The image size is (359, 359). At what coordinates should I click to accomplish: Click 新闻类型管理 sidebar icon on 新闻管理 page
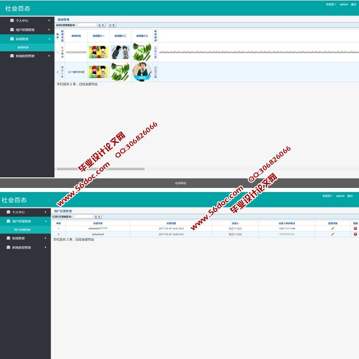click(x=11, y=56)
